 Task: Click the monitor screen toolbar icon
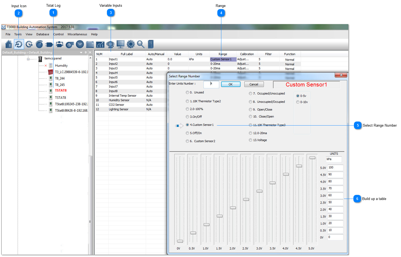pyautogui.click(x=121, y=44)
